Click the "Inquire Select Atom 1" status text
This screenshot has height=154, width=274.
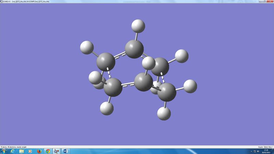(265, 147)
